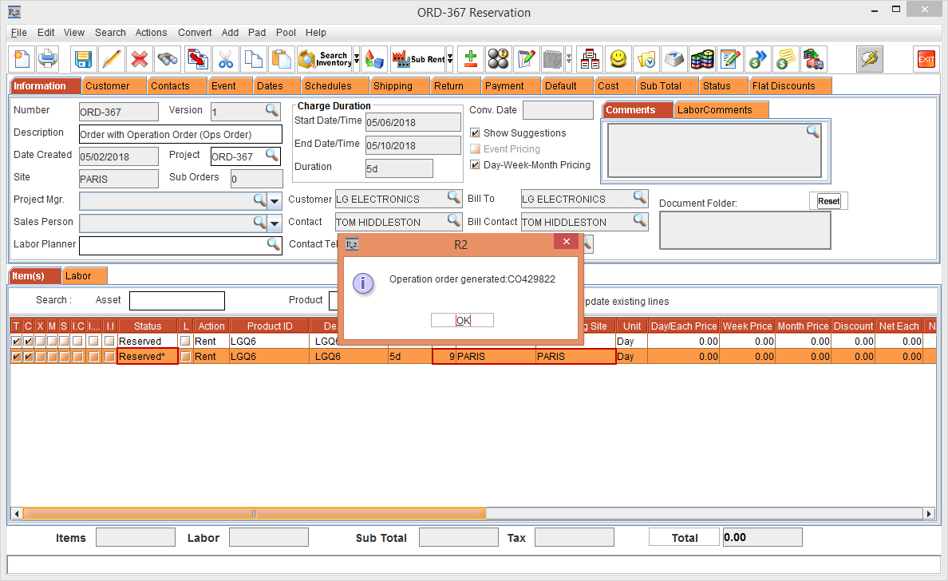The height and width of the screenshot is (581, 948).
Task: Switch to the Shipping tab
Action: [393, 86]
